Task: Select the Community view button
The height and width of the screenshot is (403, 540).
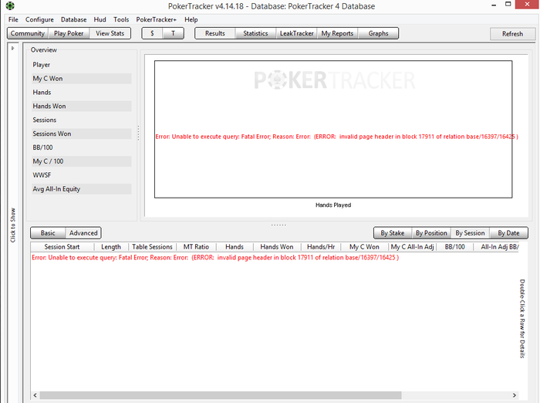Action: tap(28, 33)
